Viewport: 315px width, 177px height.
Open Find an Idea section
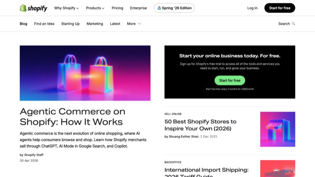(x=44, y=24)
